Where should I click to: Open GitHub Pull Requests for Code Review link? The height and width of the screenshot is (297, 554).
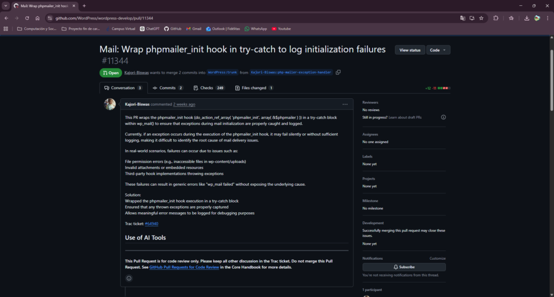(184, 267)
